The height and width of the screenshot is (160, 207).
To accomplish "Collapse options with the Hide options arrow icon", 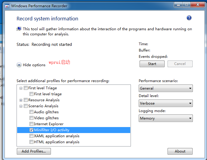I will pos(19,65).
